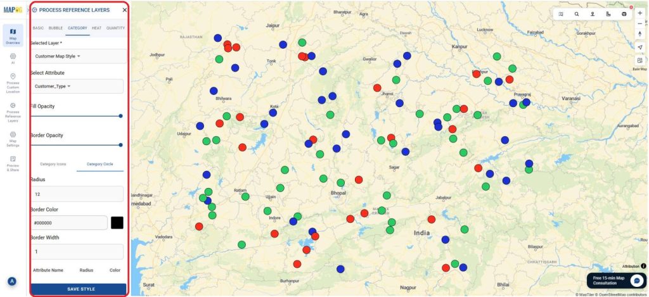The width and height of the screenshot is (649, 297).
Task: Zoom out on the map
Action: [x=640, y=23]
